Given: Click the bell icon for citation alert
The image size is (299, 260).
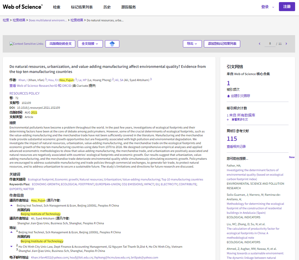Looking at the screenshot, I should 229,96.
